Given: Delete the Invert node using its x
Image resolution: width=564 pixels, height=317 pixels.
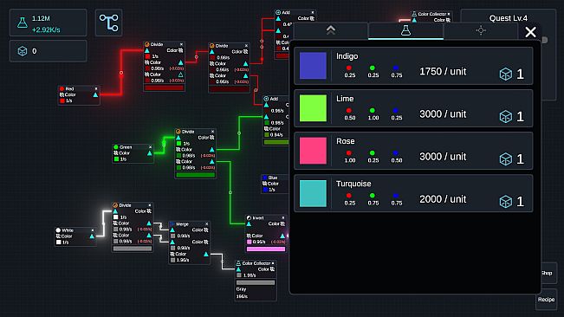Looking at the screenshot, I should 283,217.
